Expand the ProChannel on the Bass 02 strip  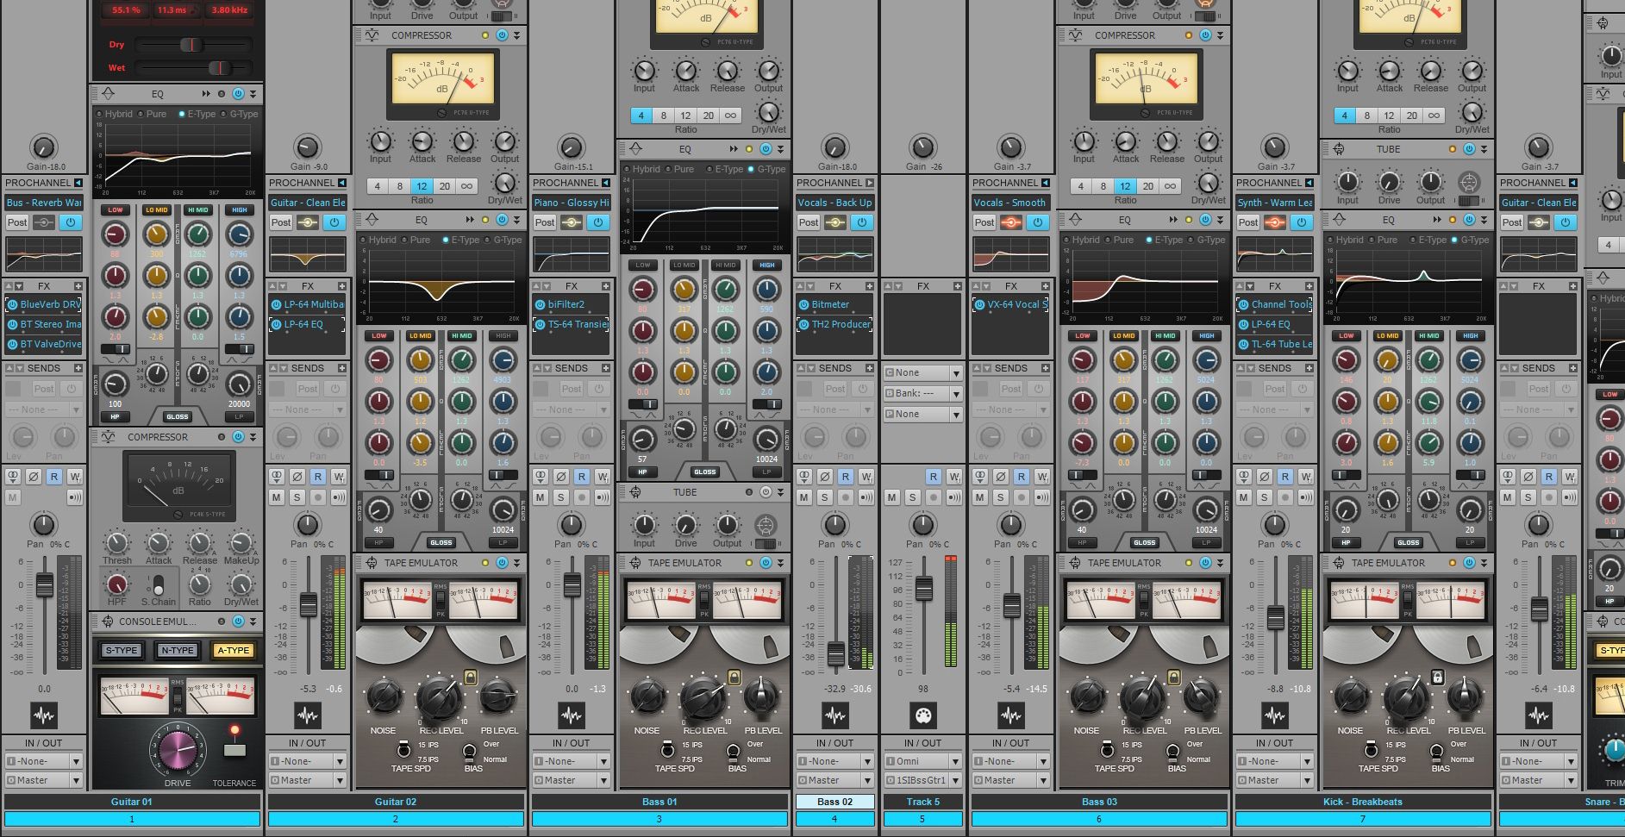click(x=870, y=183)
